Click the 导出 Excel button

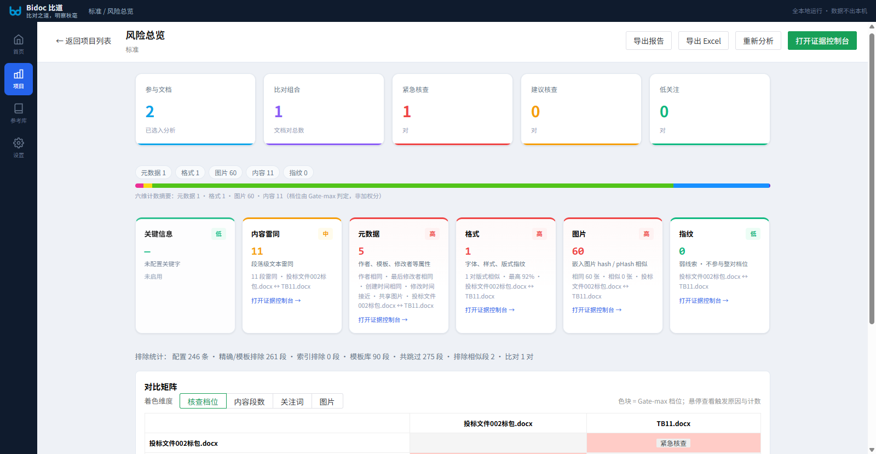click(704, 41)
